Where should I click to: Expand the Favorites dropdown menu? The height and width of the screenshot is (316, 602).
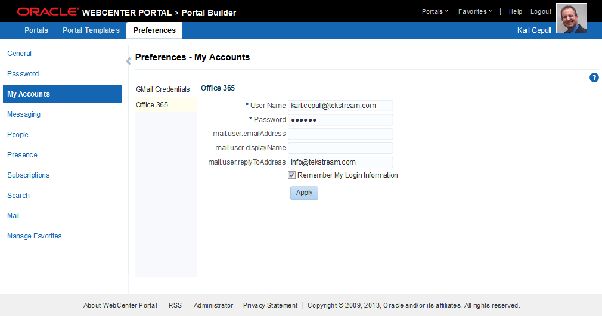[x=475, y=11]
